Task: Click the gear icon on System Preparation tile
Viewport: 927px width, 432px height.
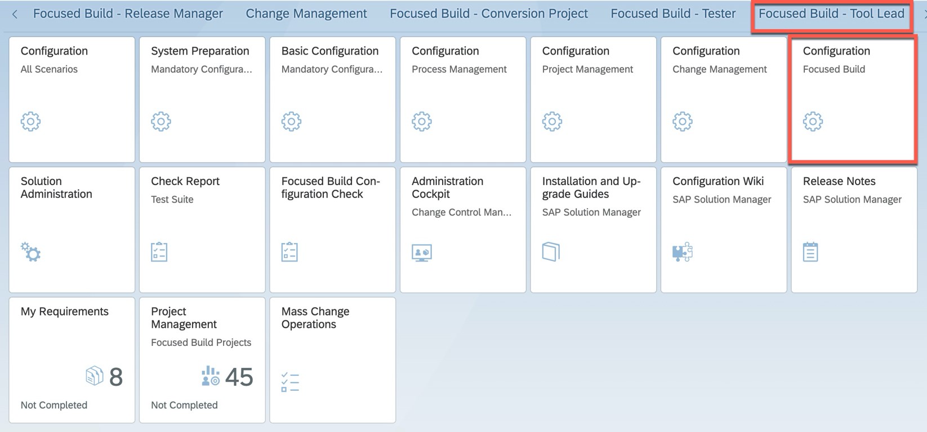Action: pos(161,121)
